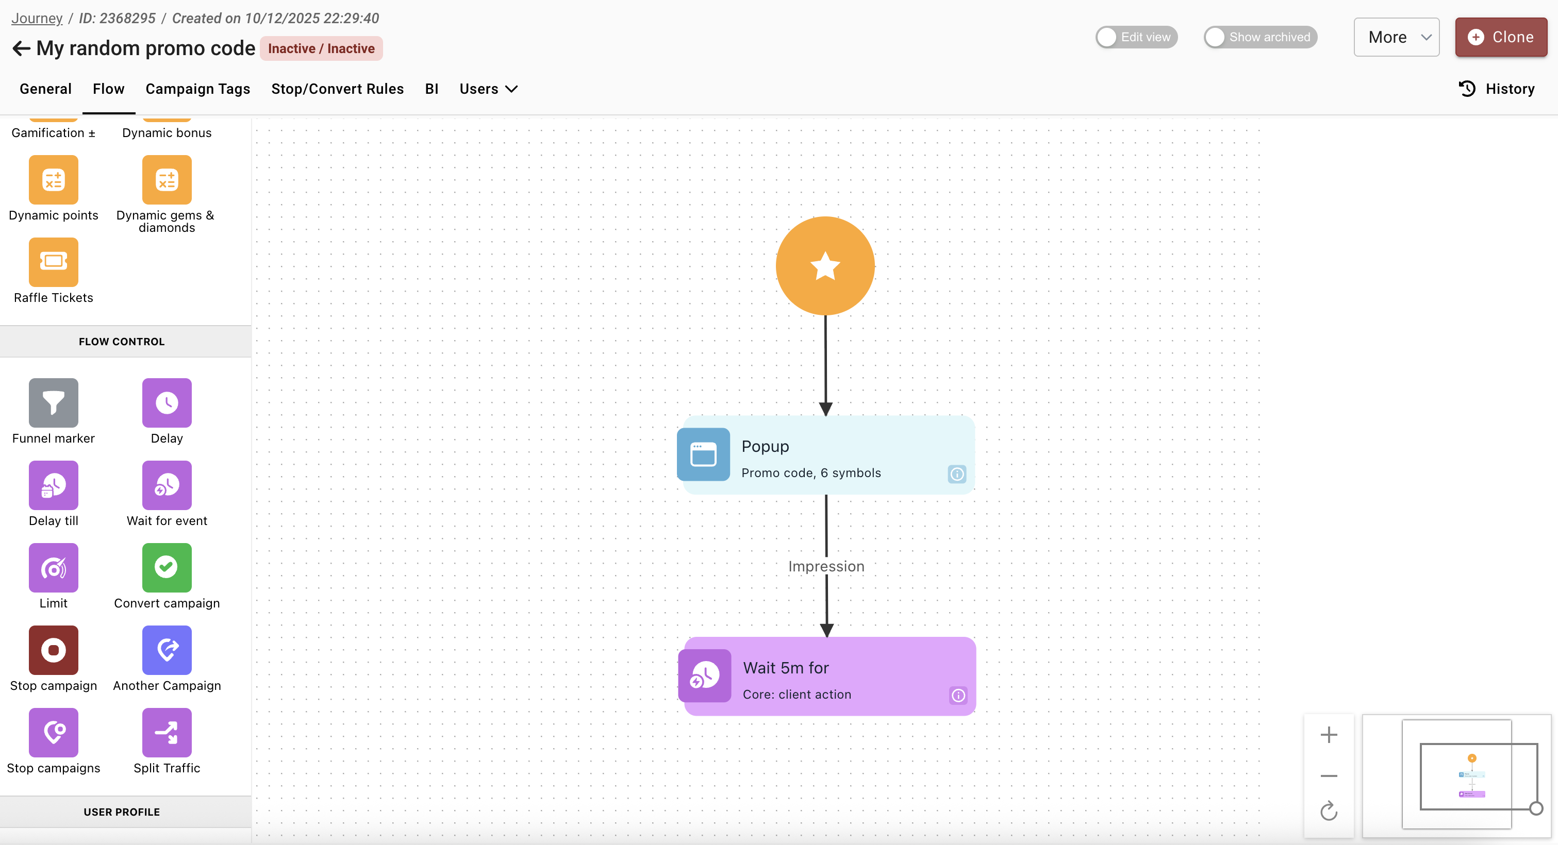Click the Another Campaign icon
1558x845 pixels.
[x=167, y=650]
